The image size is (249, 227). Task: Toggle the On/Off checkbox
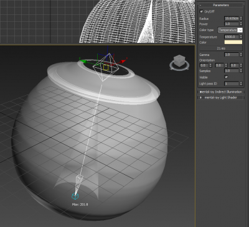[201, 12]
